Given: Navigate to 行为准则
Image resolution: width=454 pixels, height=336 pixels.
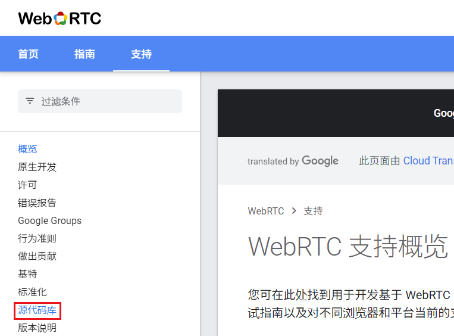Looking at the screenshot, I should (x=37, y=238).
